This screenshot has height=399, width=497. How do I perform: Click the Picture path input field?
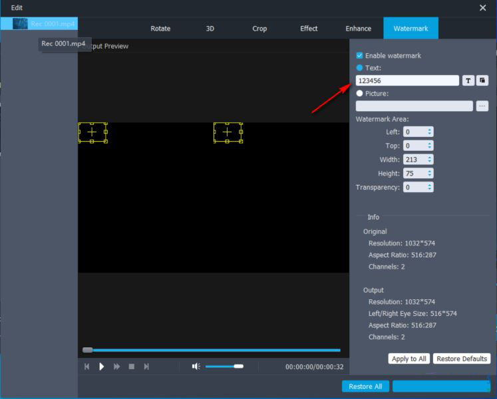pos(414,106)
